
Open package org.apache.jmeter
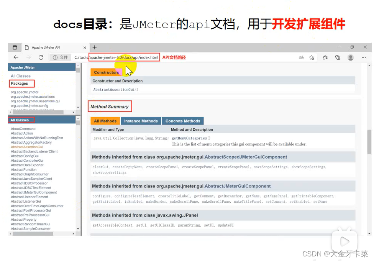tap(25, 92)
